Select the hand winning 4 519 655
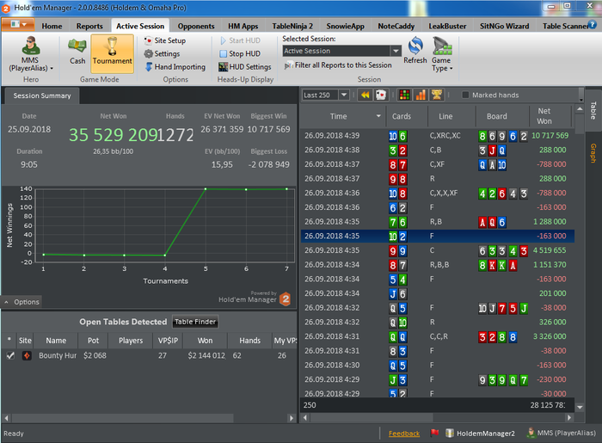 (x=438, y=250)
